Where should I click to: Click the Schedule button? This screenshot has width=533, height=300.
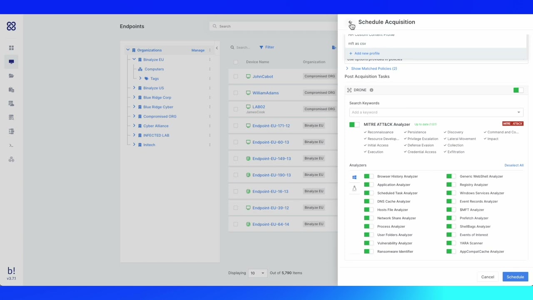click(x=515, y=277)
